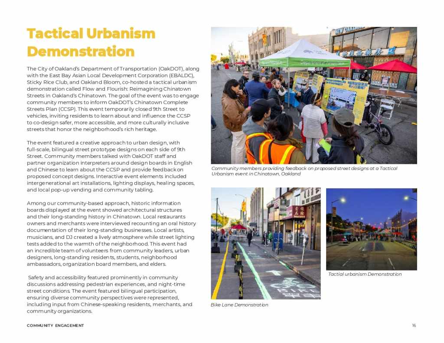This screenshot has height=343, width=444.
Task: Open the nighttime street demonstration photo
Action: tap(371, 229)
